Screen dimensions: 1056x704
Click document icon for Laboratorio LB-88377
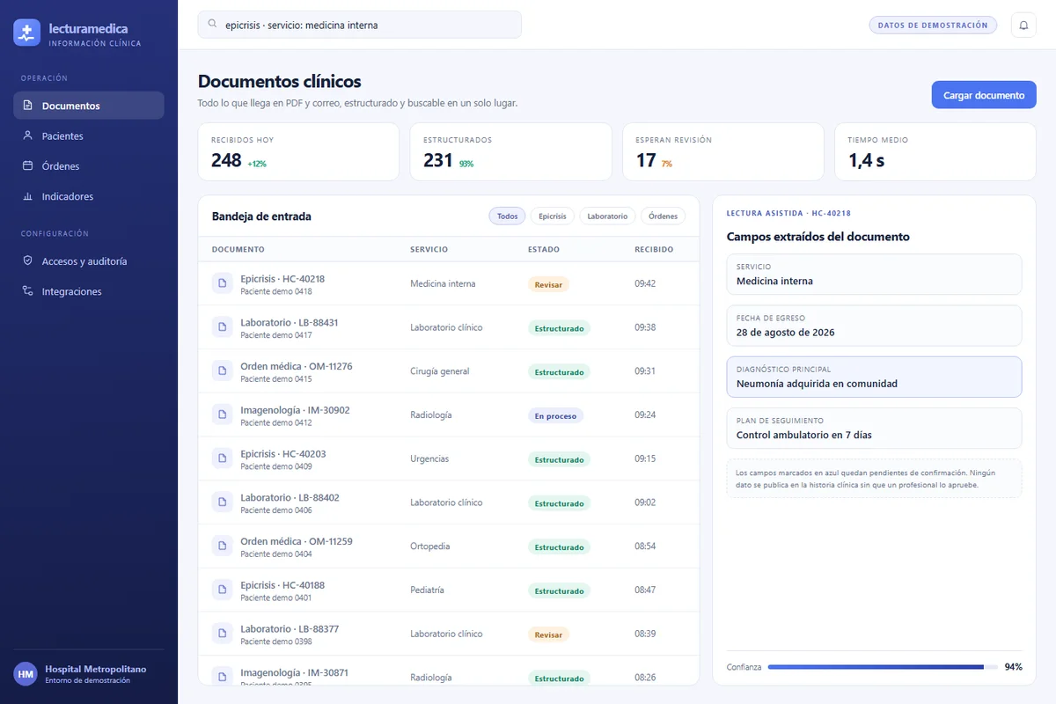(x=221, y=634)
